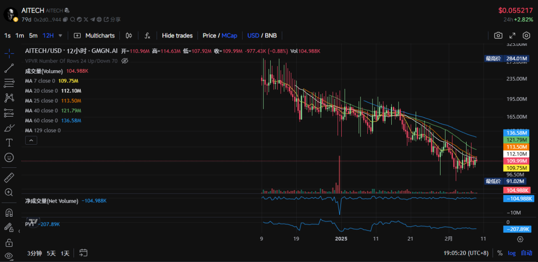
Task: Select the 5天 date range
Action: pos(51,253)
